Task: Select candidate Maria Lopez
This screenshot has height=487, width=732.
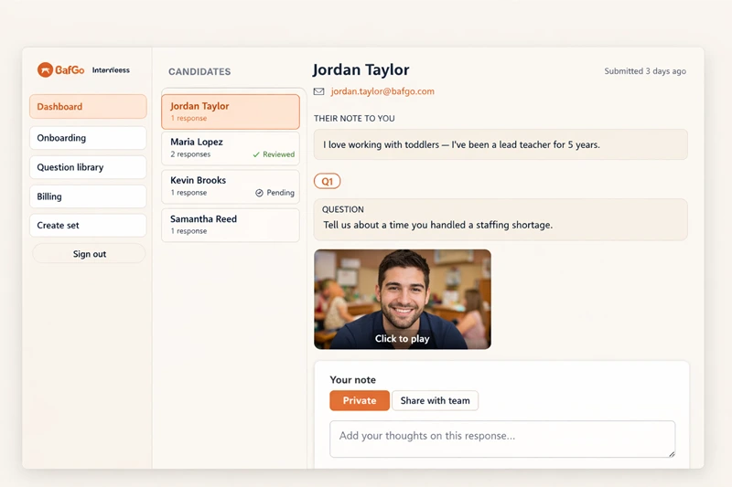Action: 231,148
